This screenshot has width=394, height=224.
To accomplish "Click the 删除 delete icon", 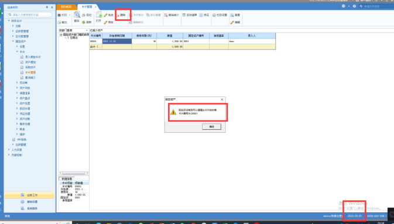I will coord(118,15).
